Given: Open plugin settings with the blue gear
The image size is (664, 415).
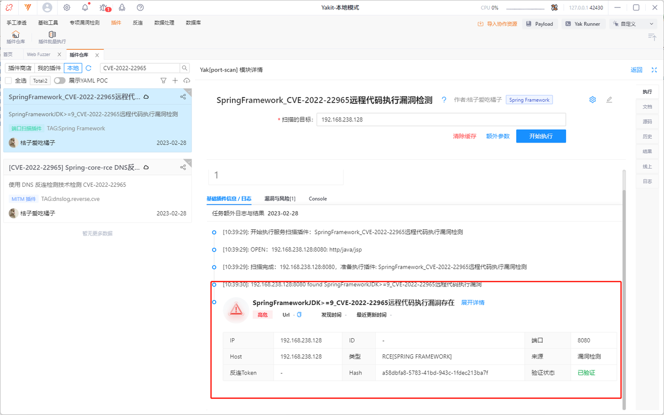Looking at the screenshot, I should point(592,100).
